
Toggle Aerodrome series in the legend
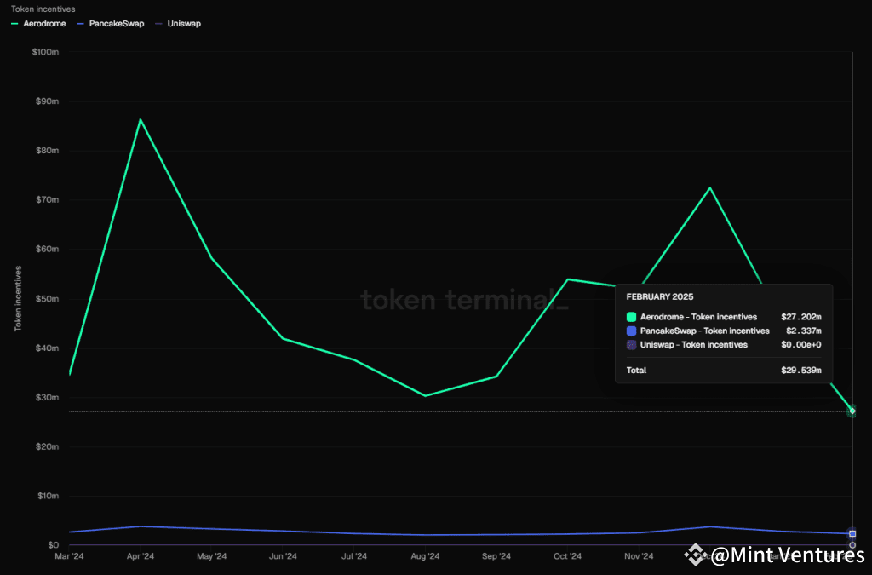(38, 24)
